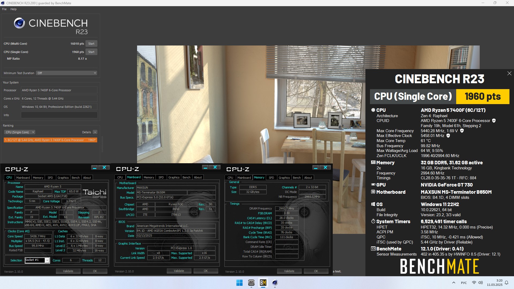Select Memory tab in middle CPU-Z window
Viewport: 514px width, 289px height.
pos(149,177)
